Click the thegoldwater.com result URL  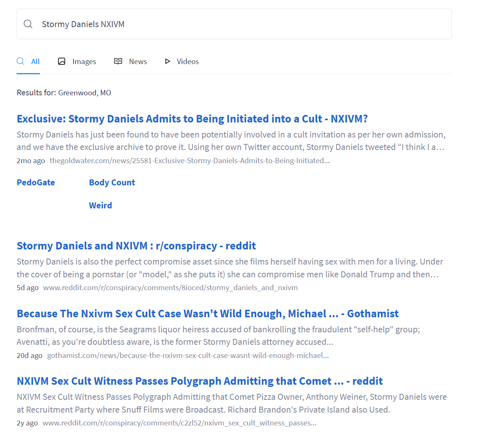(190, 161)
